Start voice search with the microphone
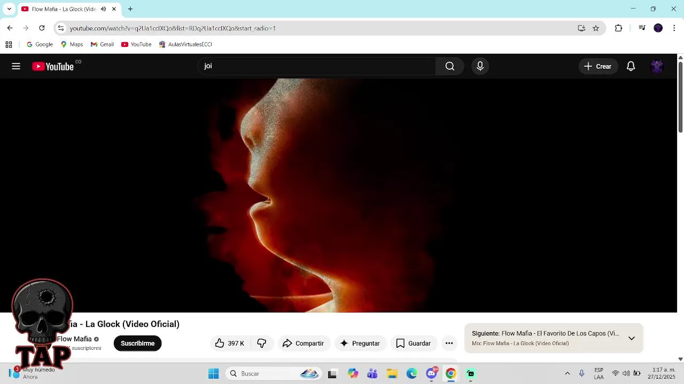This screenshot has width=684, height=384. click(x=480, y=66)
